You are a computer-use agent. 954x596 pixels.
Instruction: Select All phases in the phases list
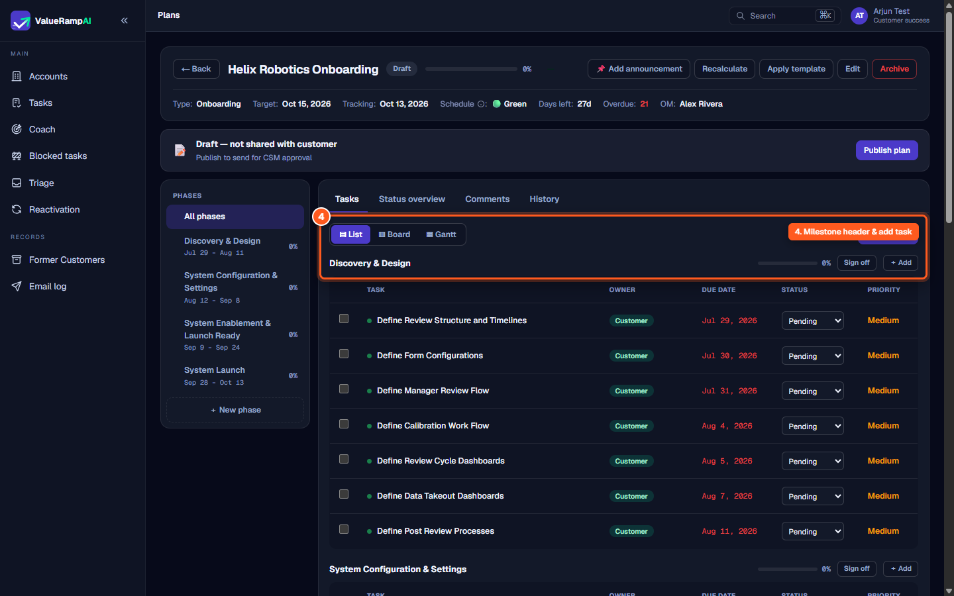(x=235, y=217)
